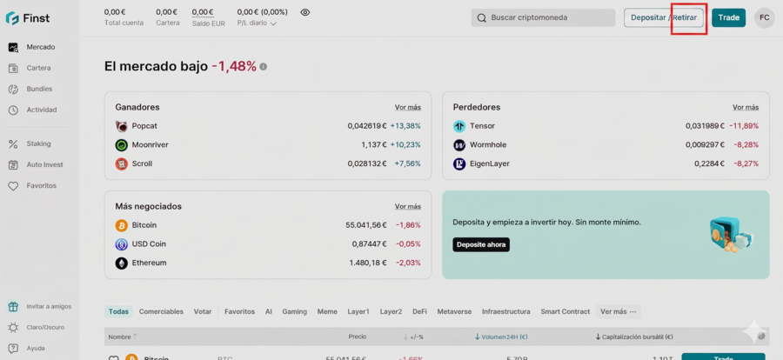
Task: Click the Finst logo
Action: pyautogui.click(x=28, y=18)
